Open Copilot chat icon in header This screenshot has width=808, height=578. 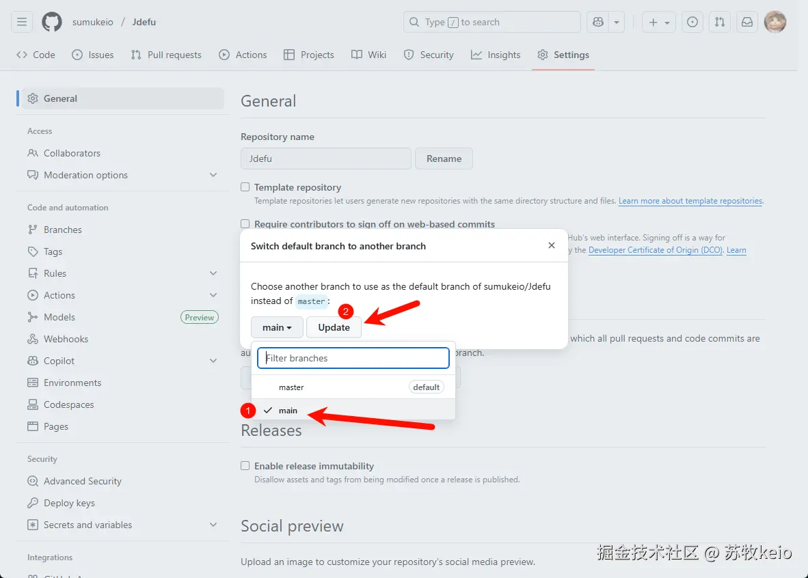[x=597, y=22]
